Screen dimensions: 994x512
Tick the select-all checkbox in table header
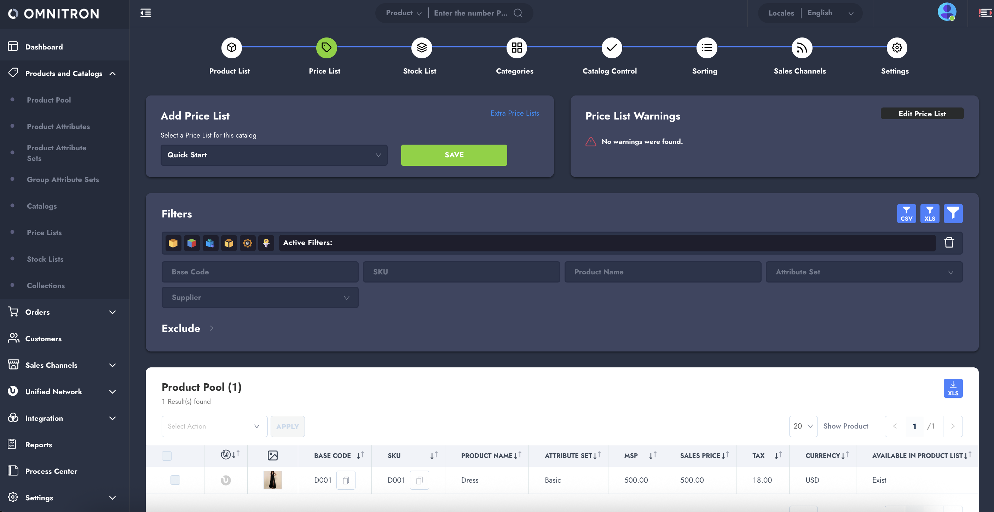(167, 456)
